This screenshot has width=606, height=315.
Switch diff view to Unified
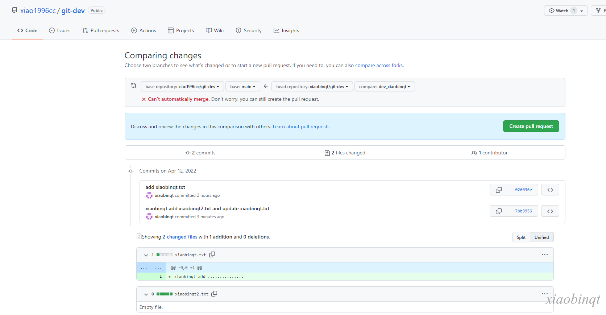[x=541, y=237]
